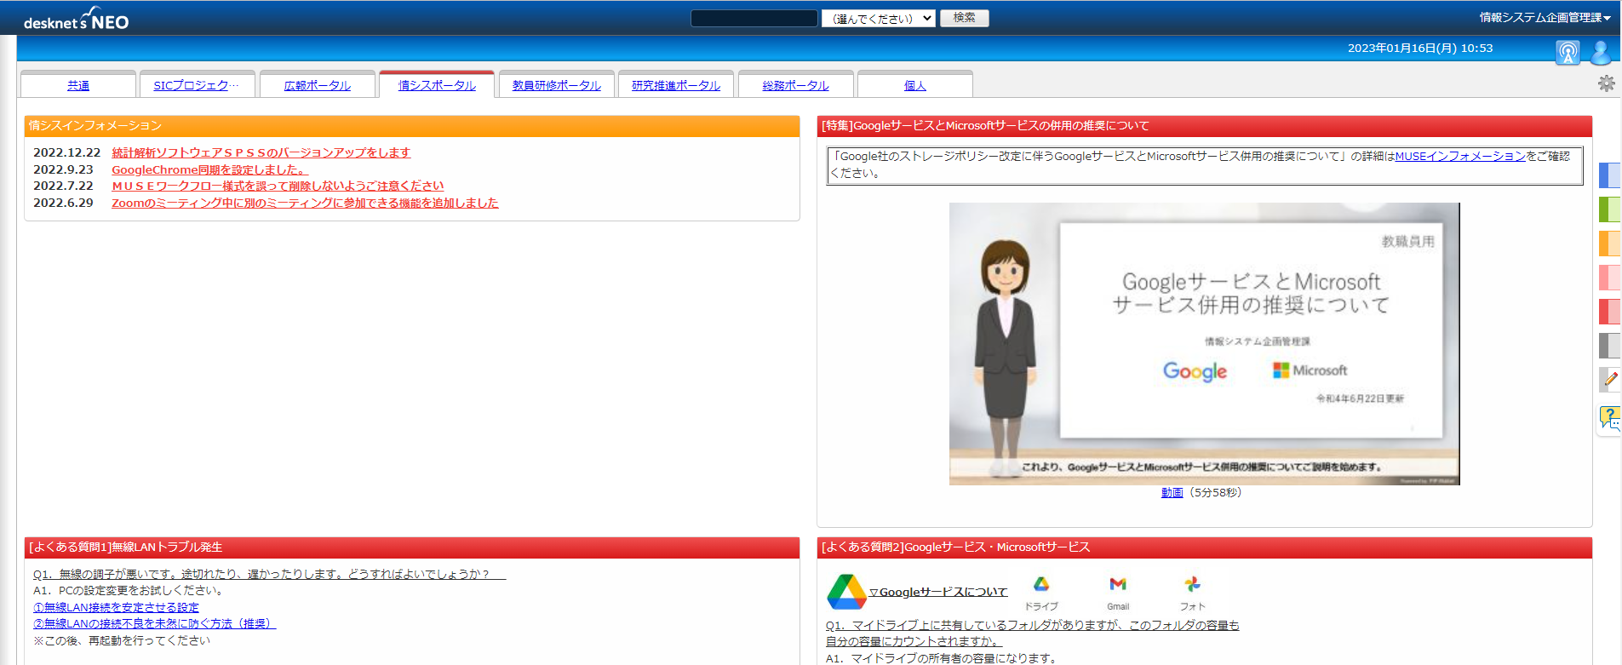Play the Google and Microsoft video thumbnail
The height and width of the screenshot is (665, 1622).
1204,344
